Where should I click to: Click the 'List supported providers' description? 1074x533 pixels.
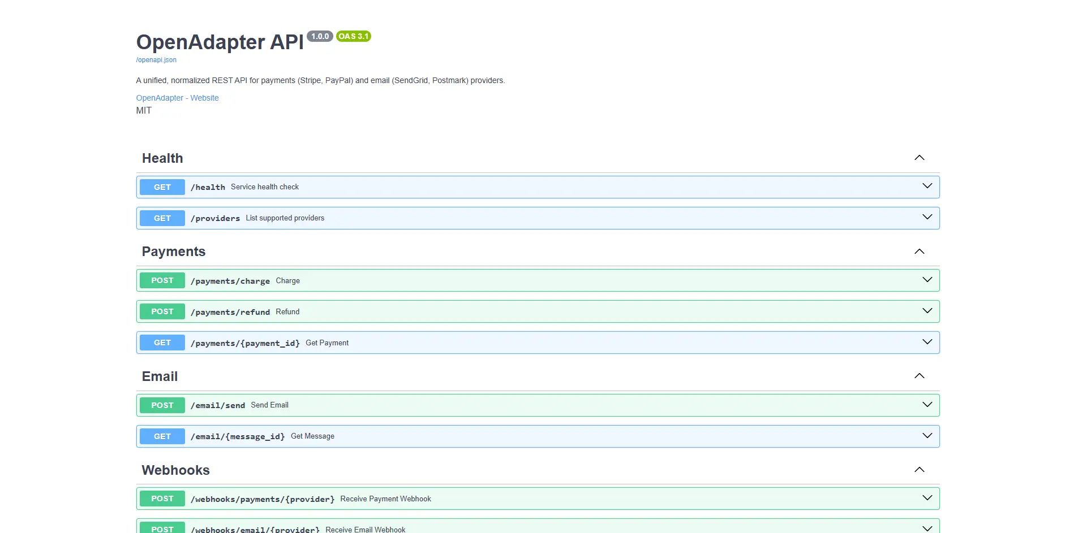285,218
